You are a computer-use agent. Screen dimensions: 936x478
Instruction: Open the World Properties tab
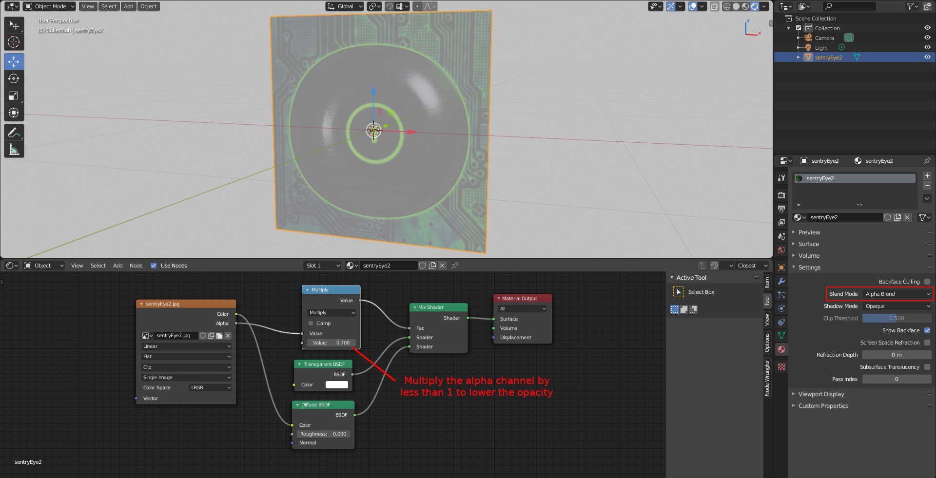click(x=781, y=250)
